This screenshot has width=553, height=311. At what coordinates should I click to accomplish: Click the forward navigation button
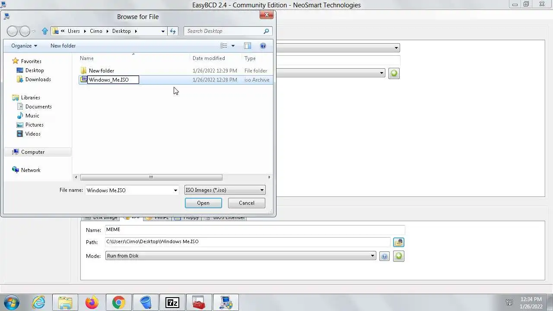pyautogui.click(x=25, y=31)
